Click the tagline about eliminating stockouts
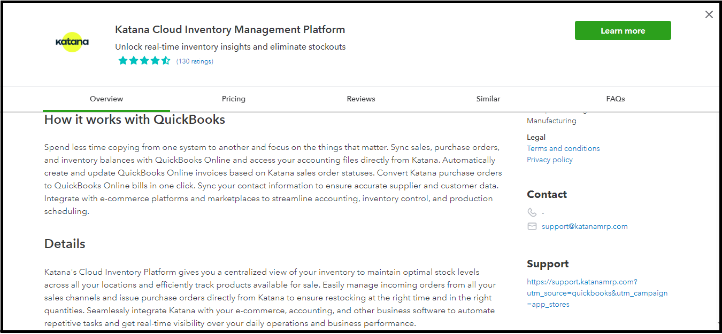 pyautogui.click(x=231, y=47)
